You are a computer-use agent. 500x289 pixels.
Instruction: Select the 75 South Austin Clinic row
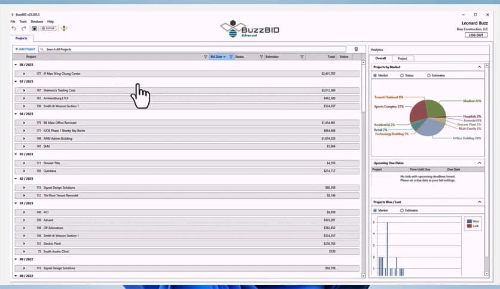click(x=187, y=251)
